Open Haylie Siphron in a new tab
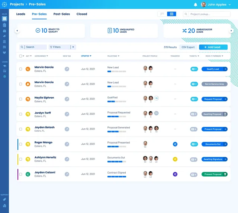Screen dimensions: 238x213 pyautogui.click(x=67, y=99)
